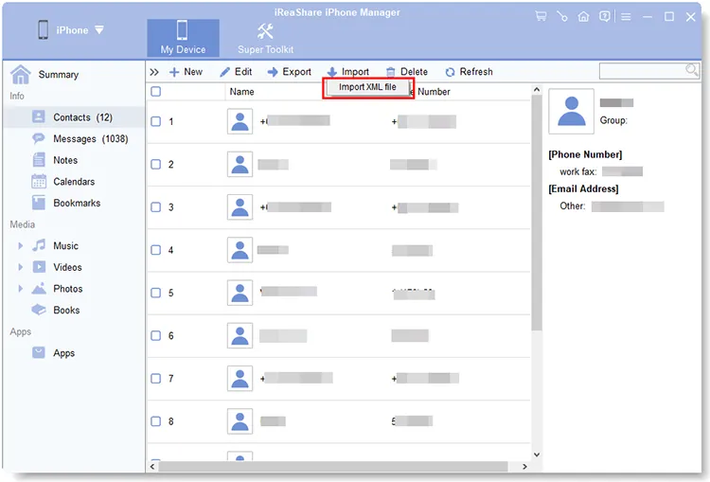Check the box for contact 3
The height and width of the screenshot is (482, 710).
(x=156, y=207)
